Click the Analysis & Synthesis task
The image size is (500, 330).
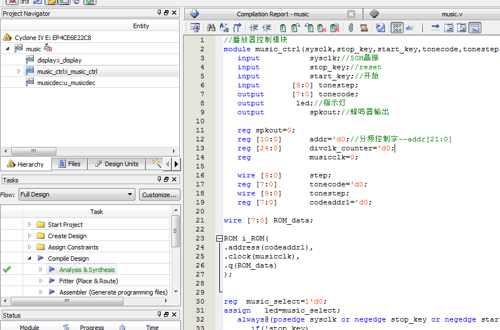pyautogui.click(x=87, y=270)
